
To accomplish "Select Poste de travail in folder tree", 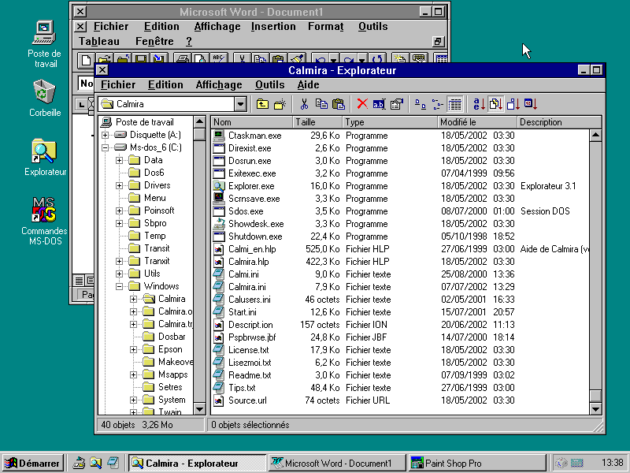I will tap(145, 122).
